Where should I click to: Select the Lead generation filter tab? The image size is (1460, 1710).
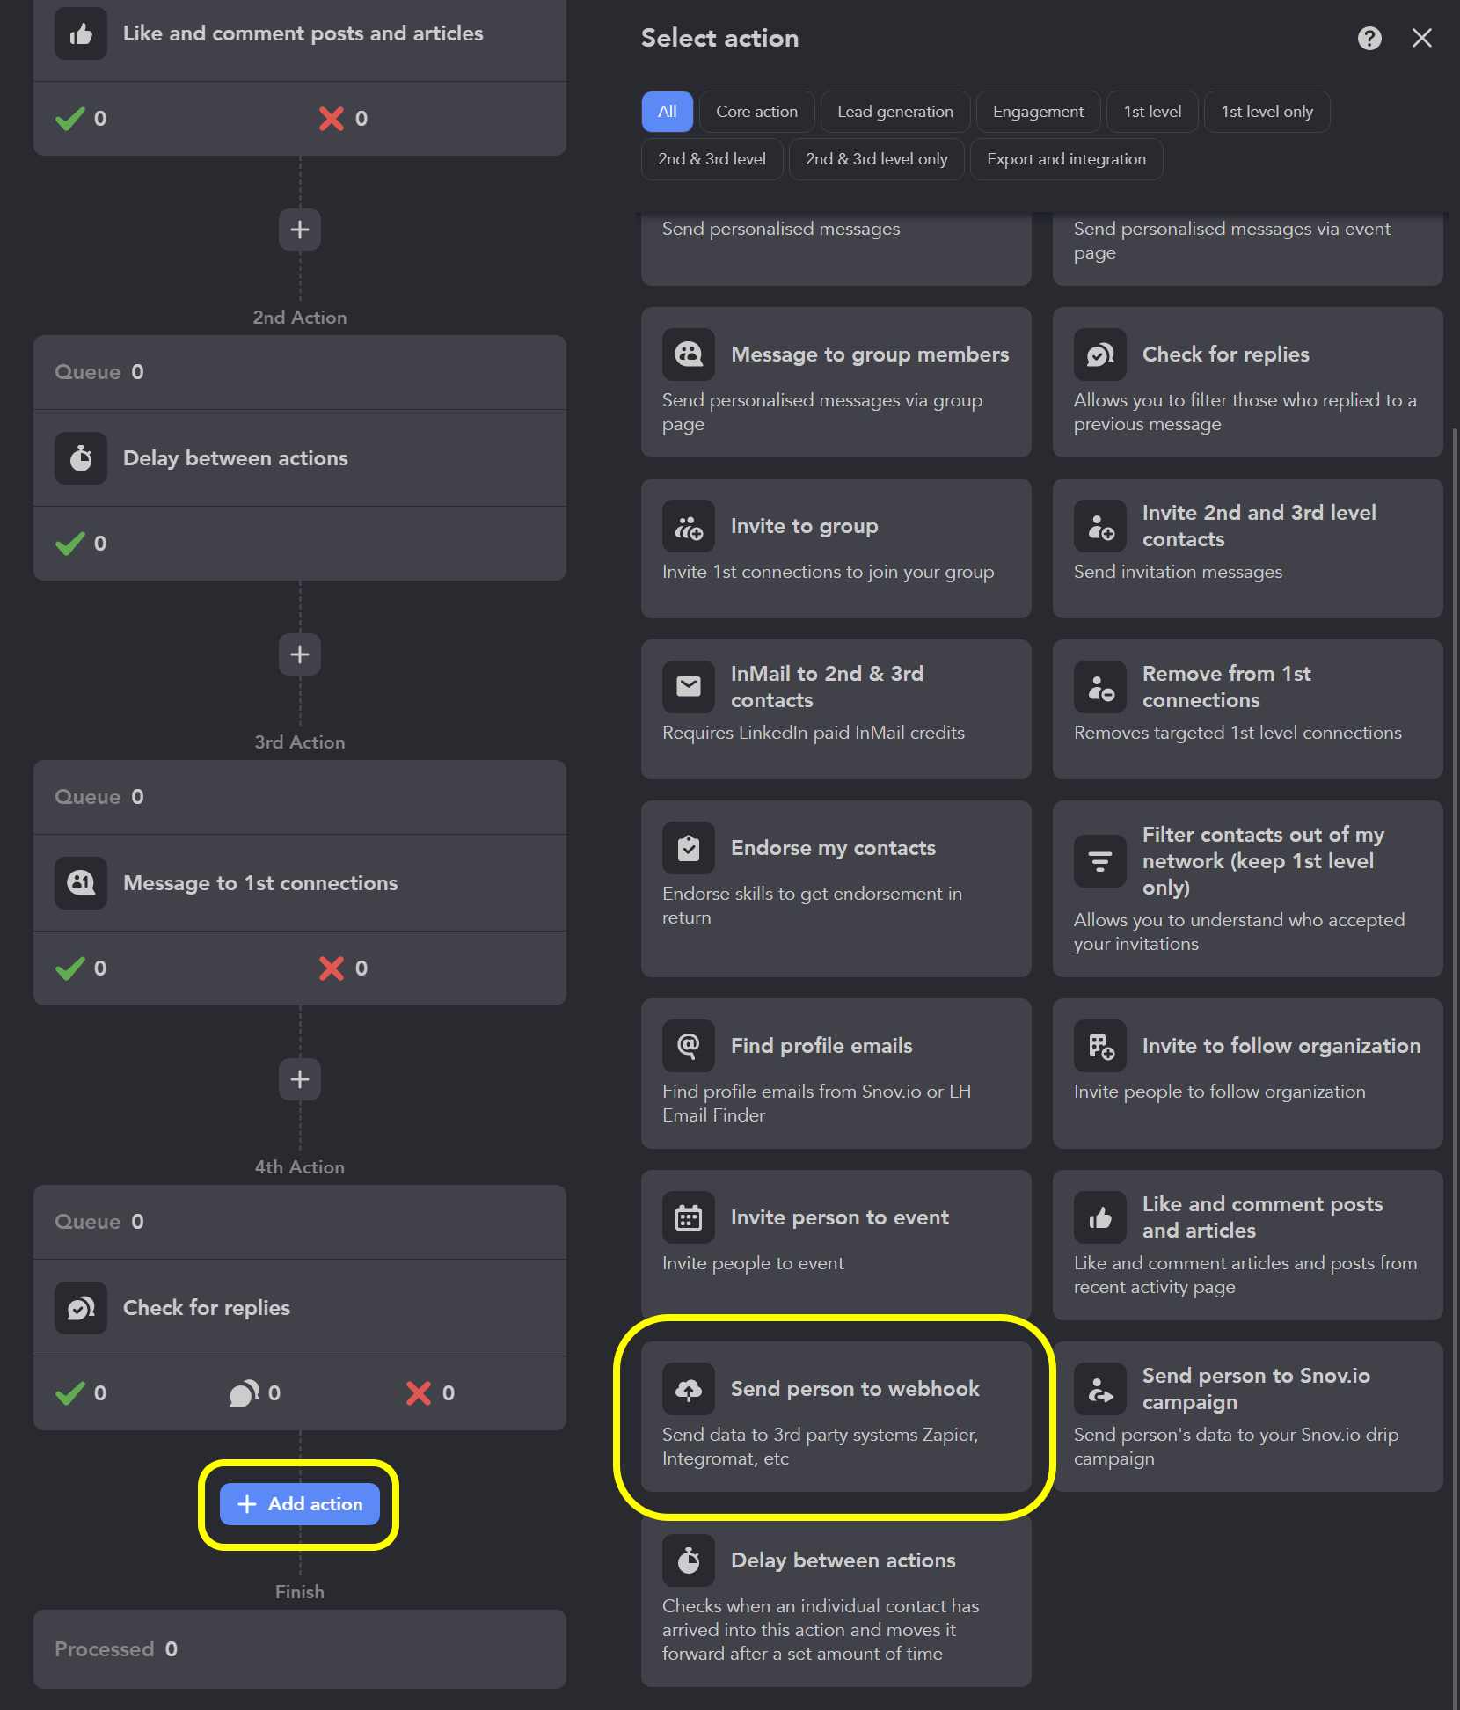(894, 112)
